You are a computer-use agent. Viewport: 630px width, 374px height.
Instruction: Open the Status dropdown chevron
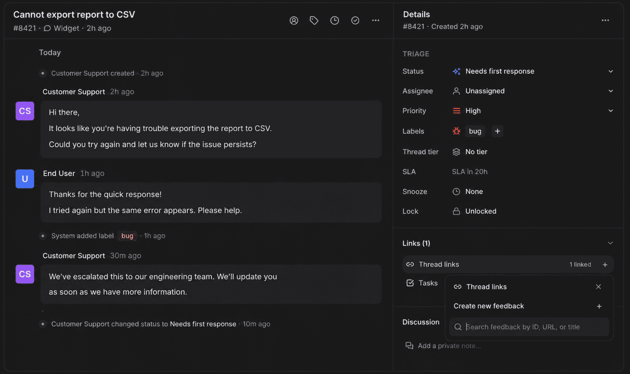(x=611, y=71)
